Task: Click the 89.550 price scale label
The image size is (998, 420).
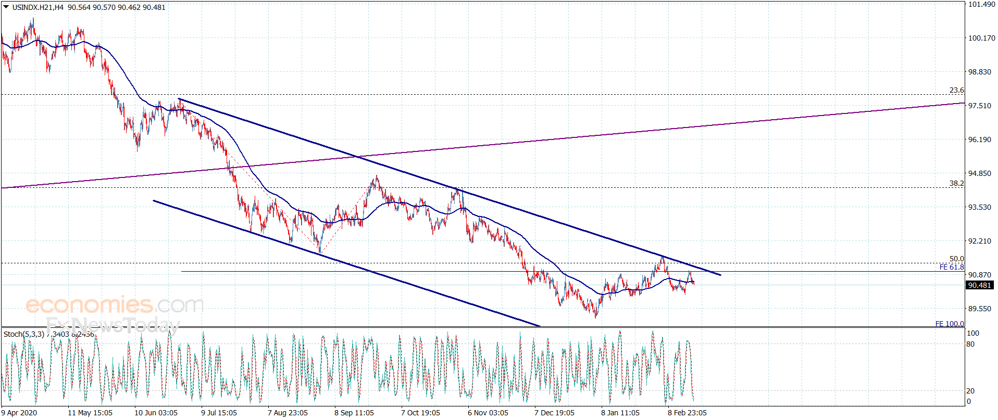Action: [x=979, y=309]
